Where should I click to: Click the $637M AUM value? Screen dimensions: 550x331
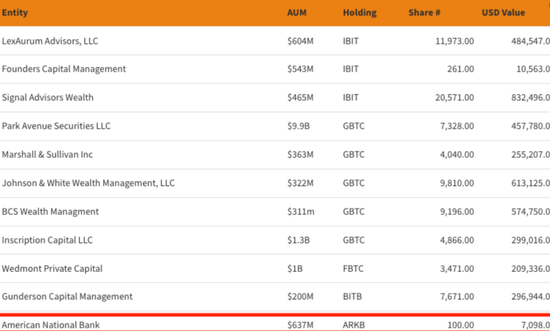300,325
